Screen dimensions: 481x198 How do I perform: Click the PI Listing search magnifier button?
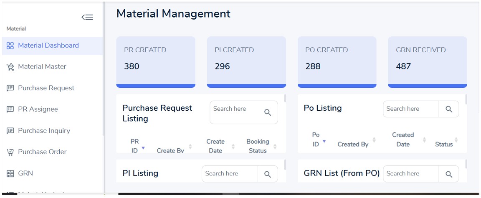(x=268, y=174)
